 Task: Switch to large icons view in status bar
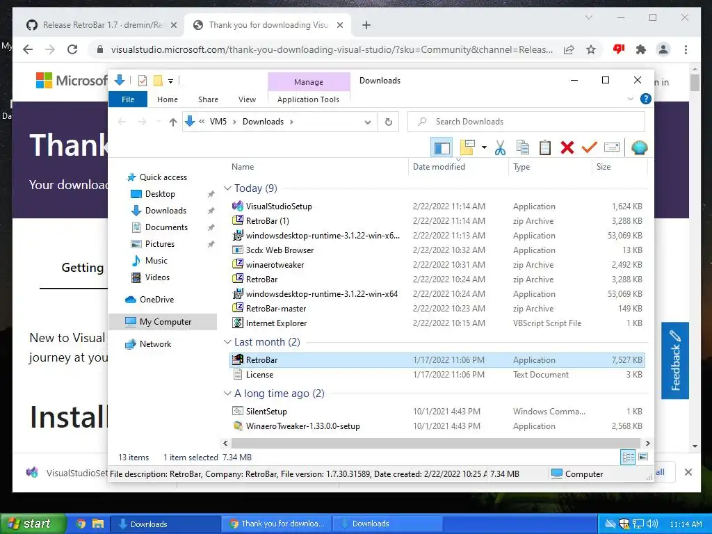(x=643, y=457)
